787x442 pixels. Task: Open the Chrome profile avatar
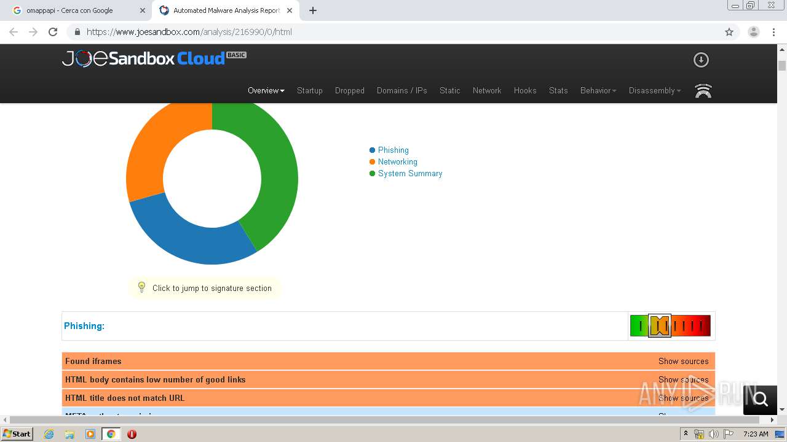pos(753,32)
